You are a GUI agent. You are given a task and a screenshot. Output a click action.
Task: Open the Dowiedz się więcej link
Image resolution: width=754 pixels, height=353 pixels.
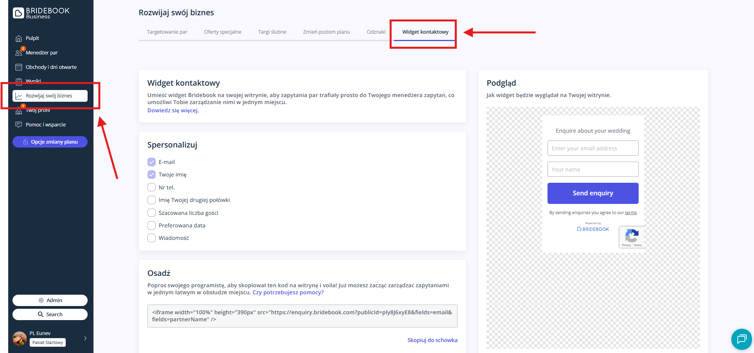173,111
